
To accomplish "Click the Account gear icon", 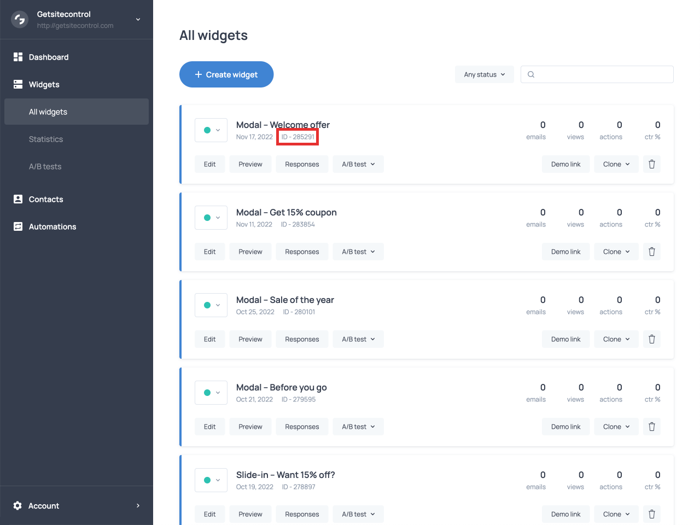I will 17,506.
